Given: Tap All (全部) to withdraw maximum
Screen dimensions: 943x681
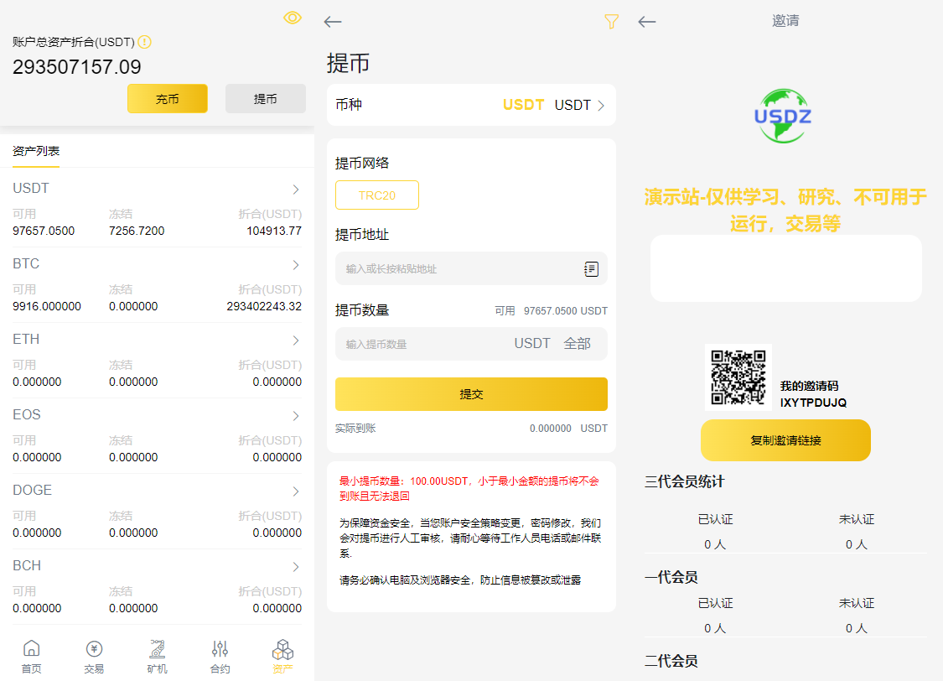Looking at the screenshot, I should pos(577,344).
